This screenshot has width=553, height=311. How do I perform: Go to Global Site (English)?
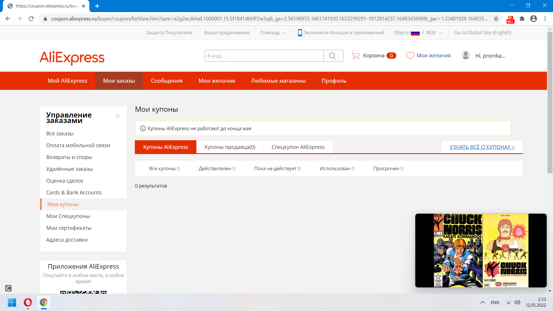[483, 33]
